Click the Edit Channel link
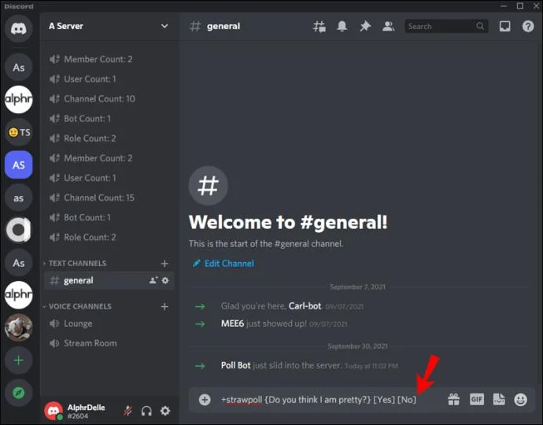 click(223, 263)
